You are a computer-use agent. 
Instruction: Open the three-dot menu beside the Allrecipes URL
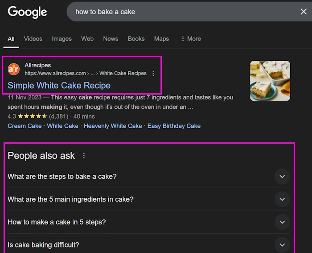click(x=153, y=74)
